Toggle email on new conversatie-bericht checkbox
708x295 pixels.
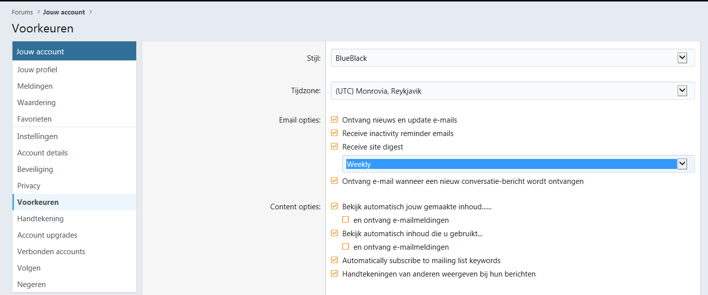point(334,181)
